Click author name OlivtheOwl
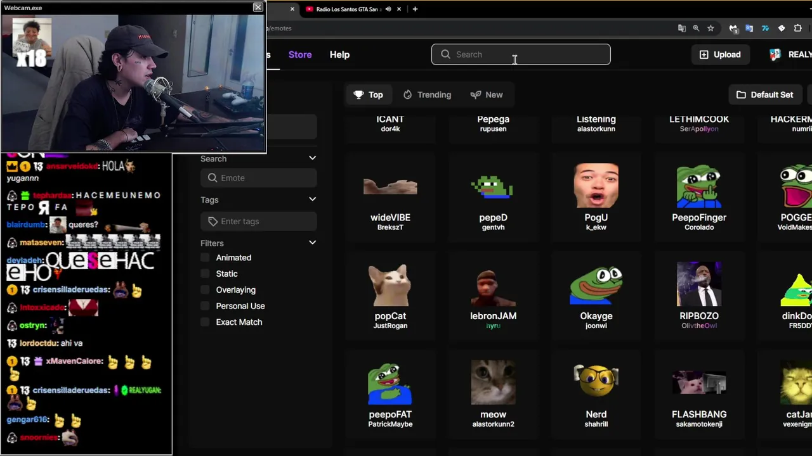Image resolution: width=812 pixels, height=456 pixels. (698, 326)
